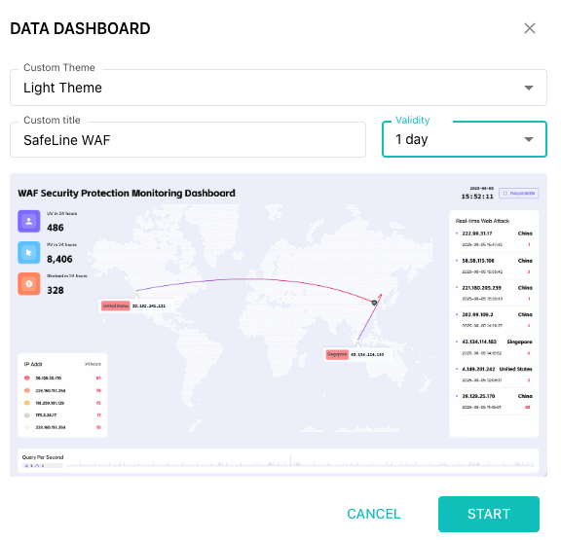Viewport: 561px width, 540px height.
Task: Click the blue PV cursor icon
Action: pos(29,252)
